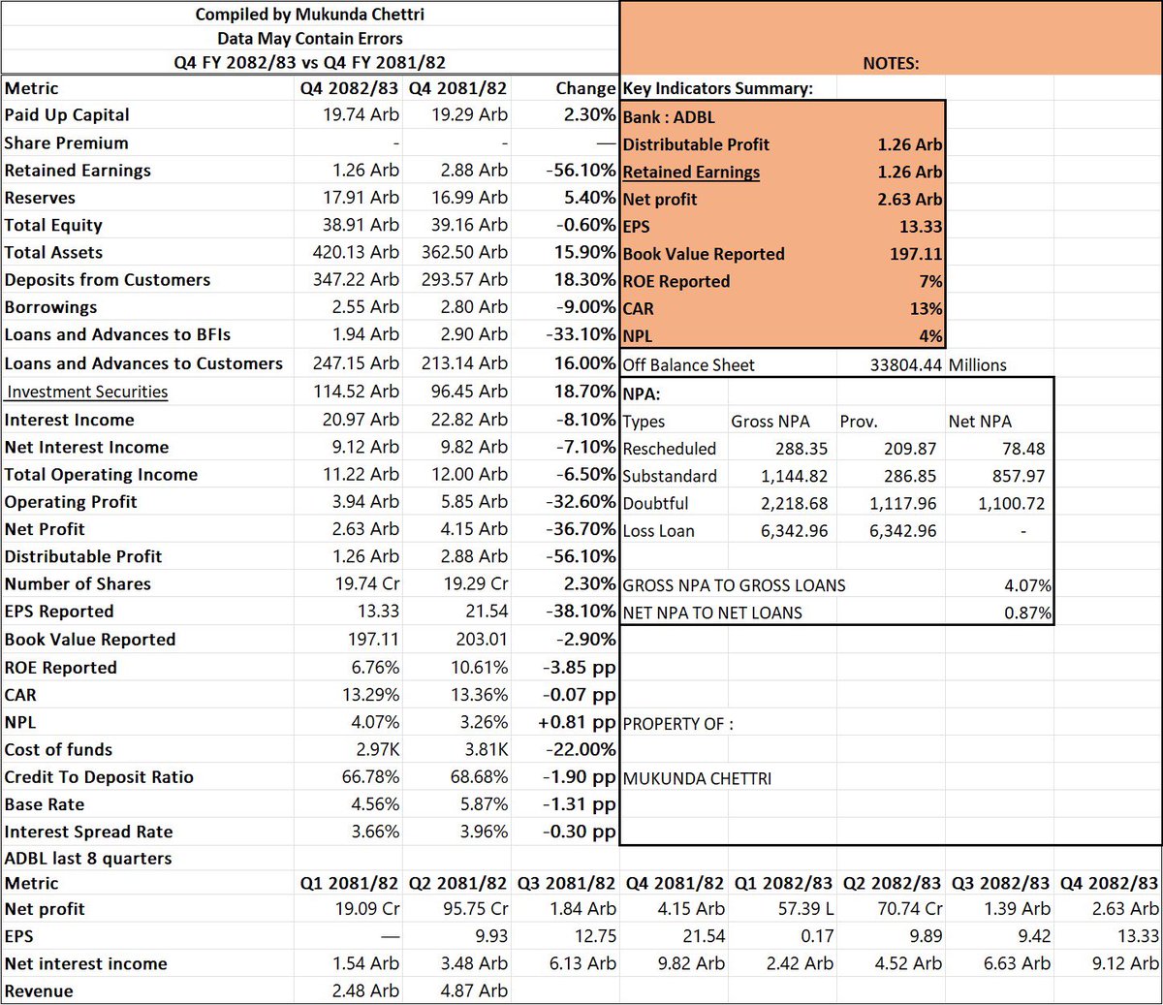Click the "GROSS NPA TO GROSS LOANS" label
Image resolution: width=1163 pixels, height=1005 pixels.
click(735, 585)
